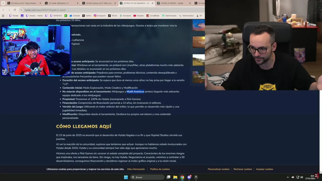Click 'Personalizar cookies' button
This screenshot has width=322, height=181.
pyautogui.click(x=219, y=169)
